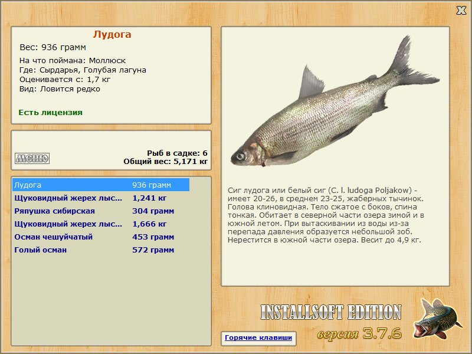Select the 1,241 кг Щуковидный жерех row
This screenshot has height=354, width=472.
(x=101, y=198)
